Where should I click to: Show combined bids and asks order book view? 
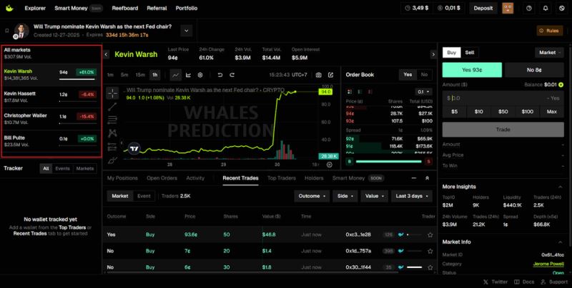(350, 92)
